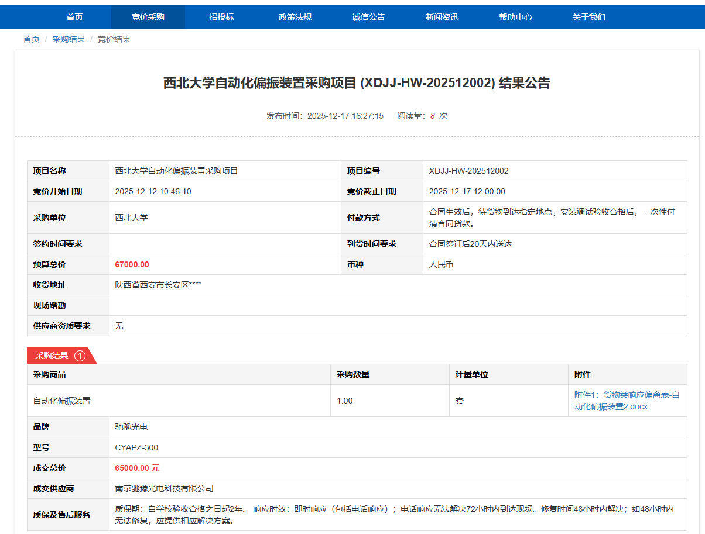The width and height of the screenshot is (705, 534).
Task: Click the 采购结果 breadcrumb link
Action: tap(69, 39)
